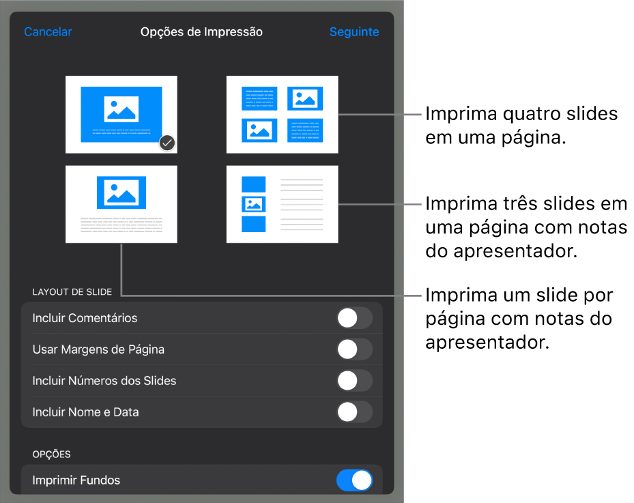Tap Seguinte to continue printing
This screenshot has width=634, height=503.
point(354,31)
